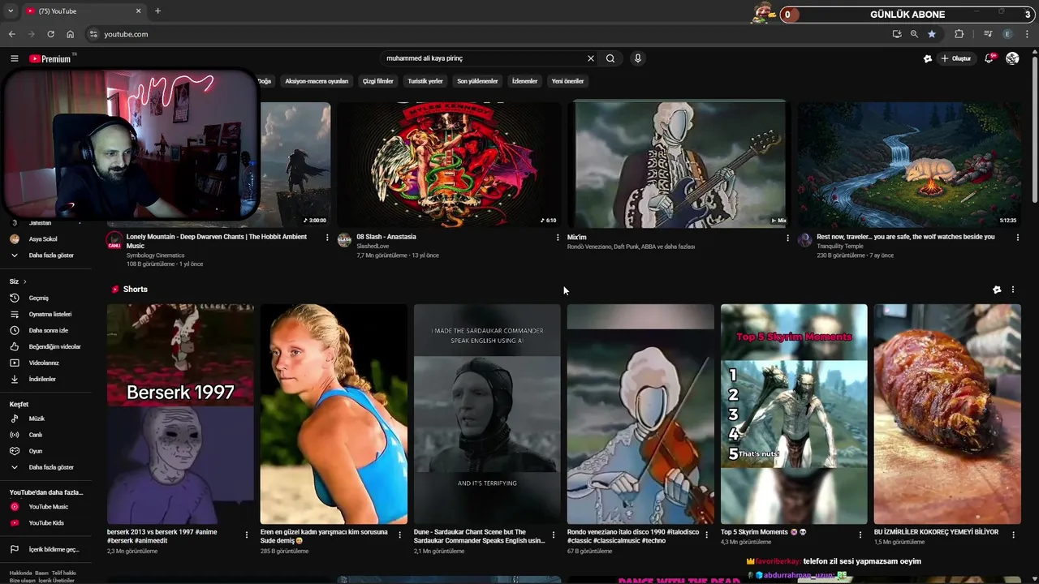Open browser home button

70,34
